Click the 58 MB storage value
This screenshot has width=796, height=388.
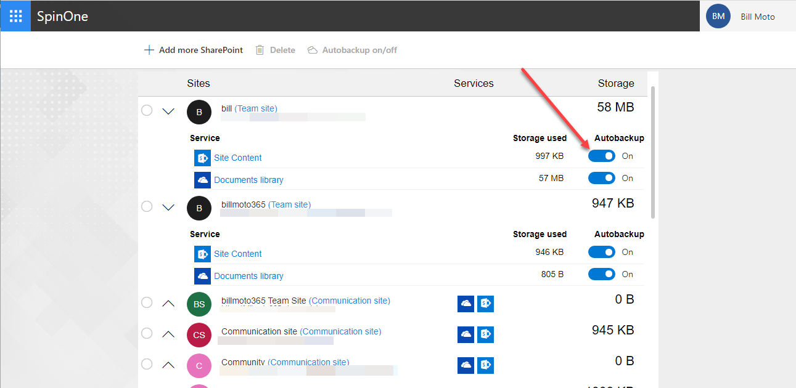click(615, 107)
